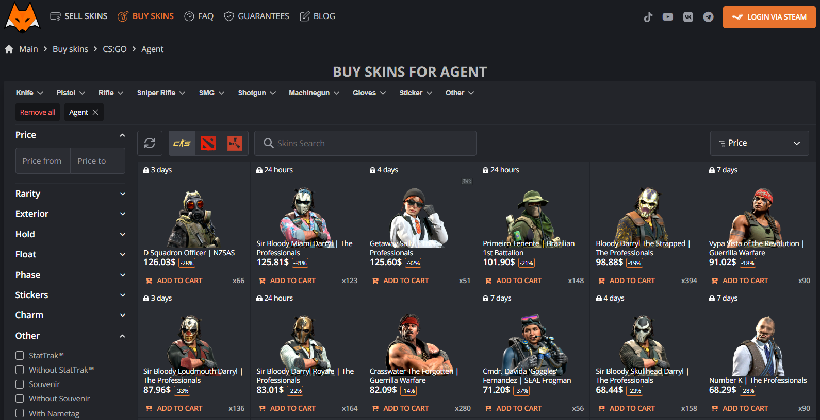Expand the Rarity filter section
The width and height of the screenshot is (820, 420).
pos(70,194)
